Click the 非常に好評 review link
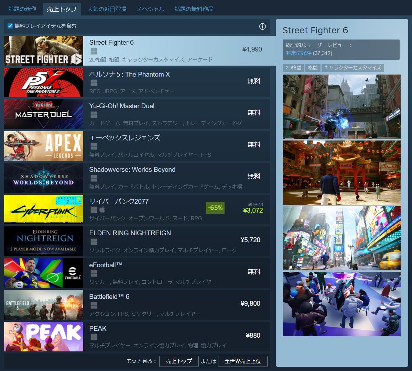This screenshot has height=371, width=412. tap(298, 53)
